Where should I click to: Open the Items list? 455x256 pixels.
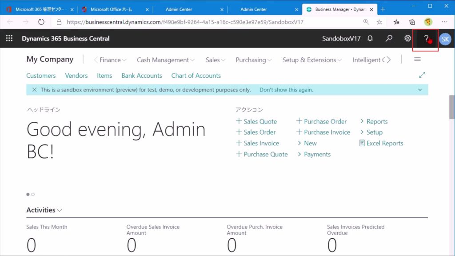coord(104,76)
